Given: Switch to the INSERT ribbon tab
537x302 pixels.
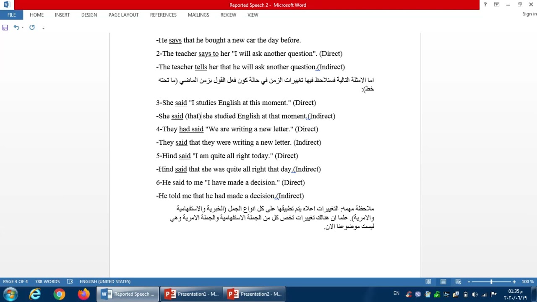Looking at the screenshot, I should point(62,15).
